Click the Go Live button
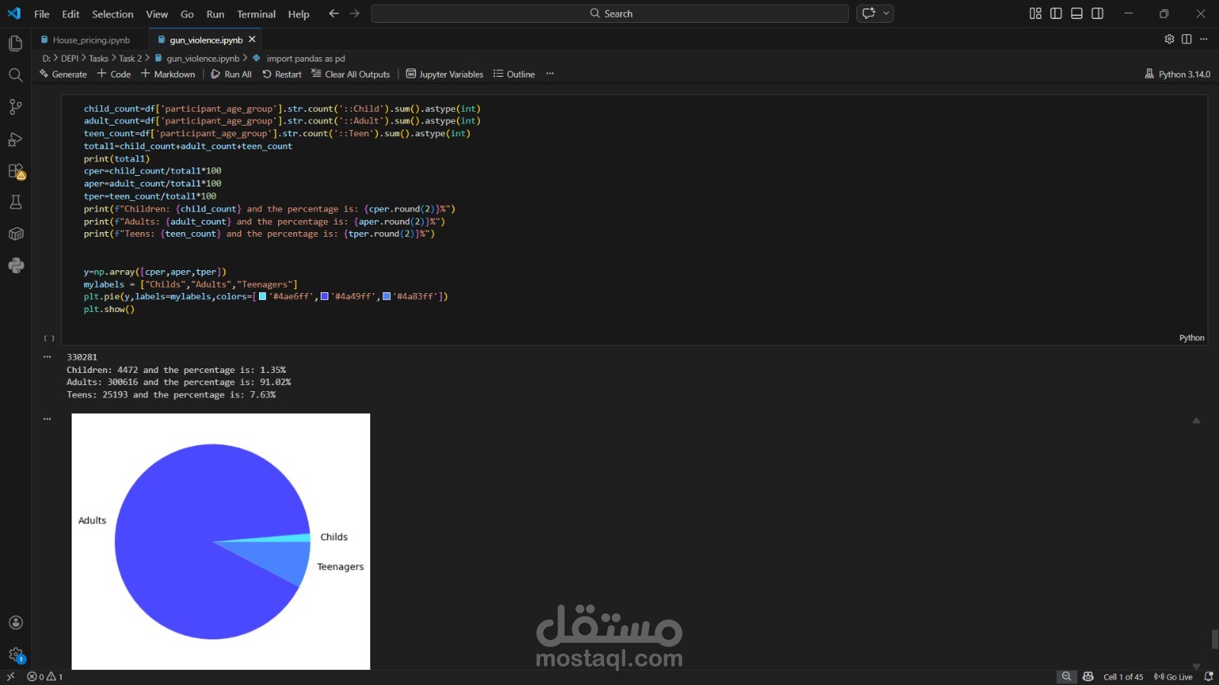The width and height of the screenshot is (1219, 685). [x=1173, y=677]
